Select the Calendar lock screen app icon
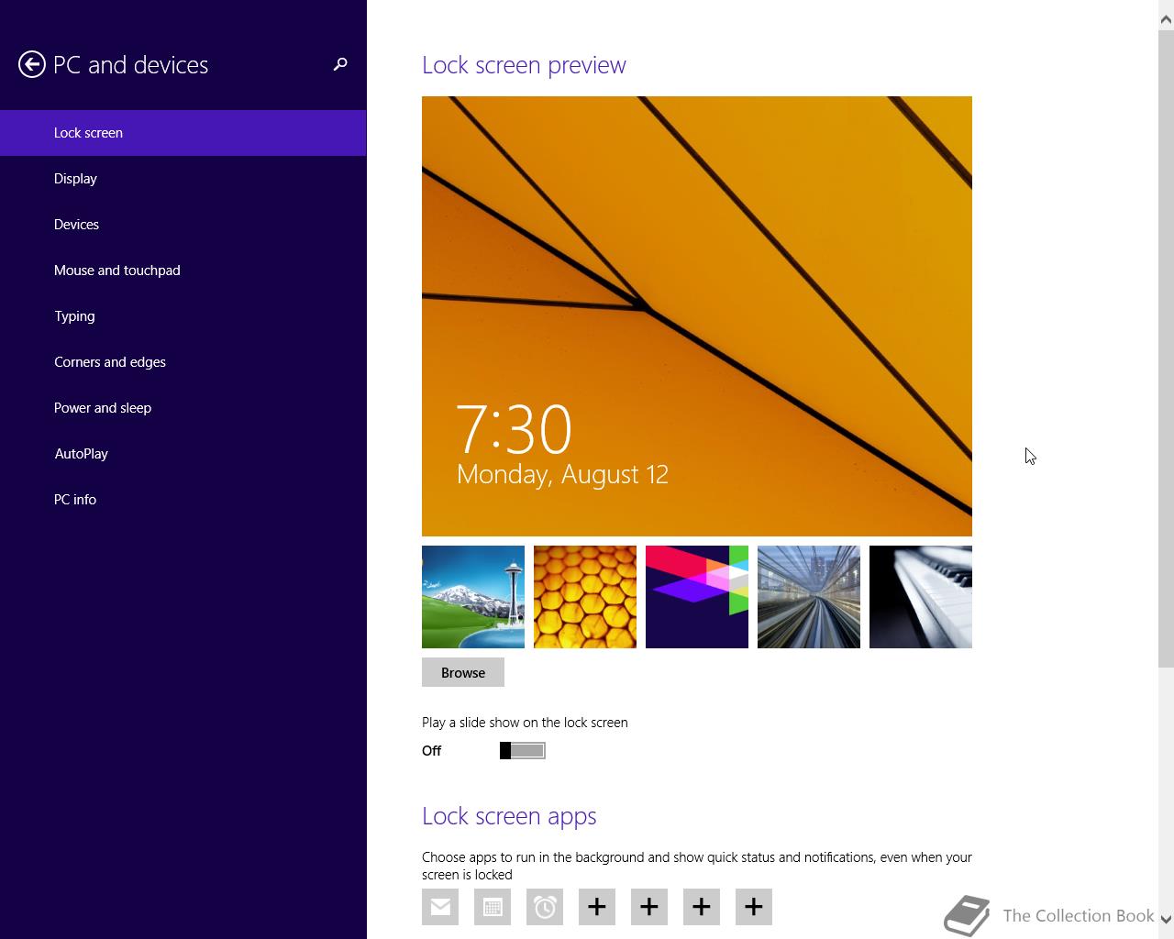Image resolution: width=1174 pixels, height=939 pixels. coord(493,907)
